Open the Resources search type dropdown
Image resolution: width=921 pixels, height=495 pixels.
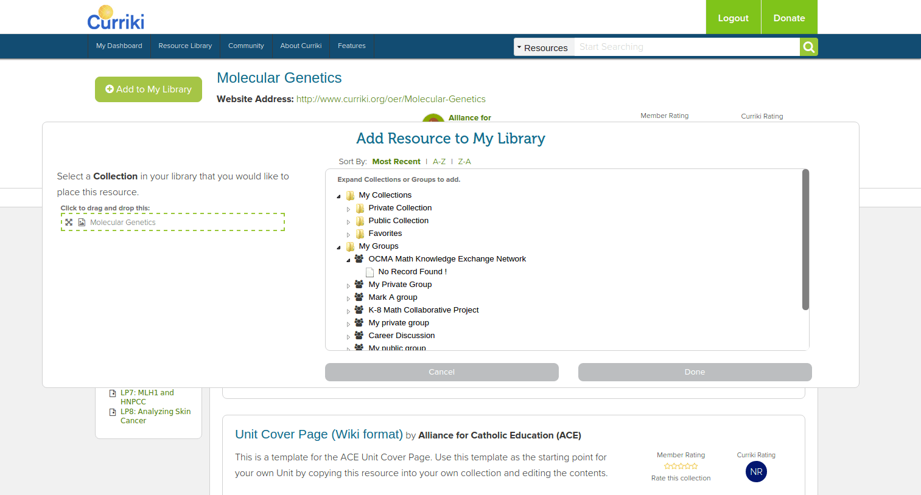pos(544,47)
